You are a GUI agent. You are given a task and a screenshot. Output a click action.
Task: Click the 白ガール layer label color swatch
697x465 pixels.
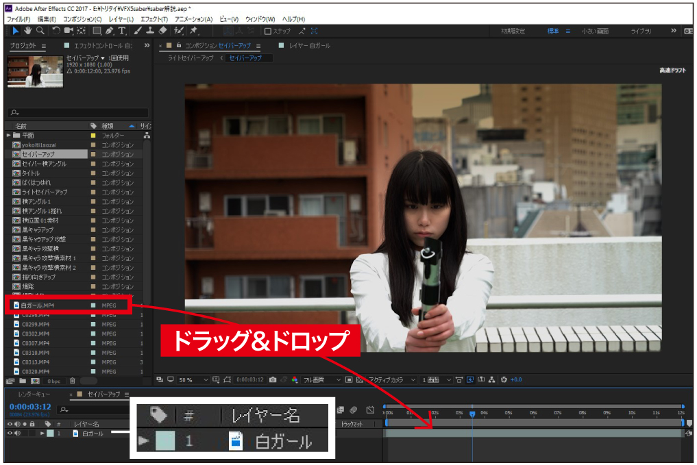(x=50, y=433)
